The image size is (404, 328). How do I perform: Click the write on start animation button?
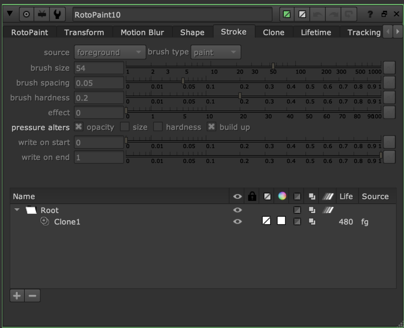[389, 142]
